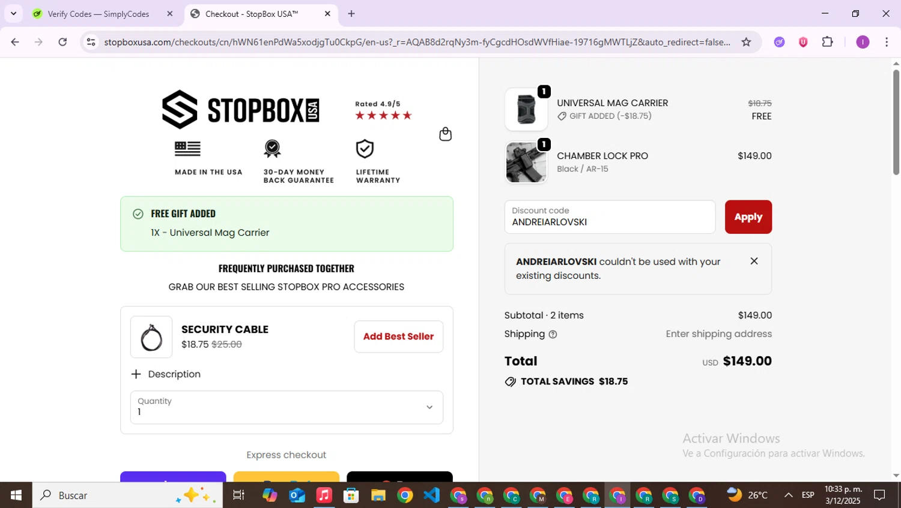Open Chrome three-dot menu

pyautogui.click(x=887, y=42)
